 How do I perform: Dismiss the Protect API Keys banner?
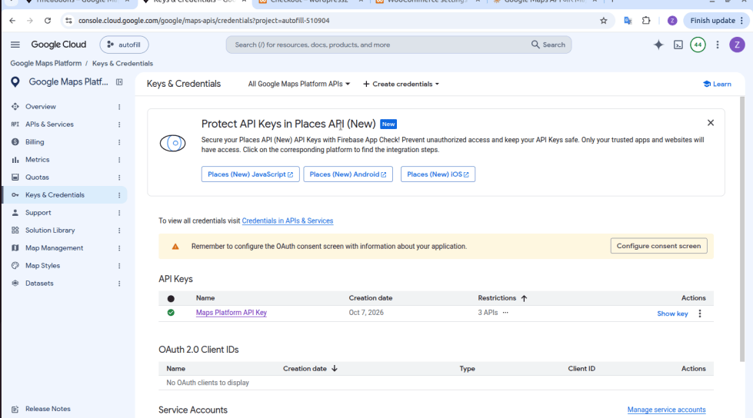(x=710, y=123)
